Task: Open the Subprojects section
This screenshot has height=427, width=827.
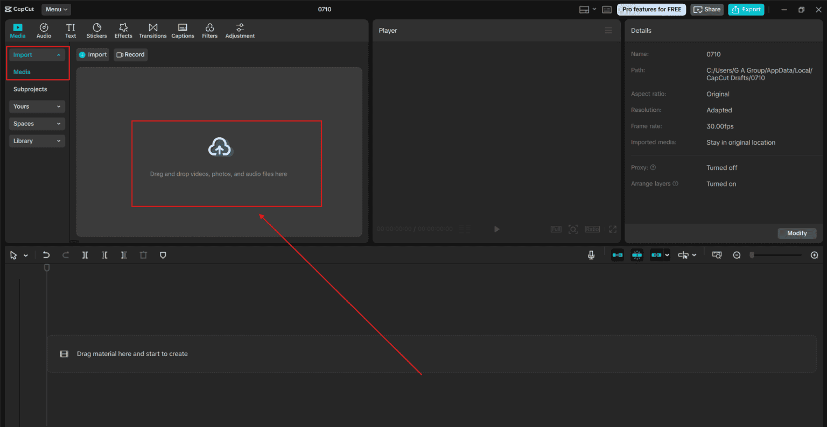Action: click(x=30, y=89)
